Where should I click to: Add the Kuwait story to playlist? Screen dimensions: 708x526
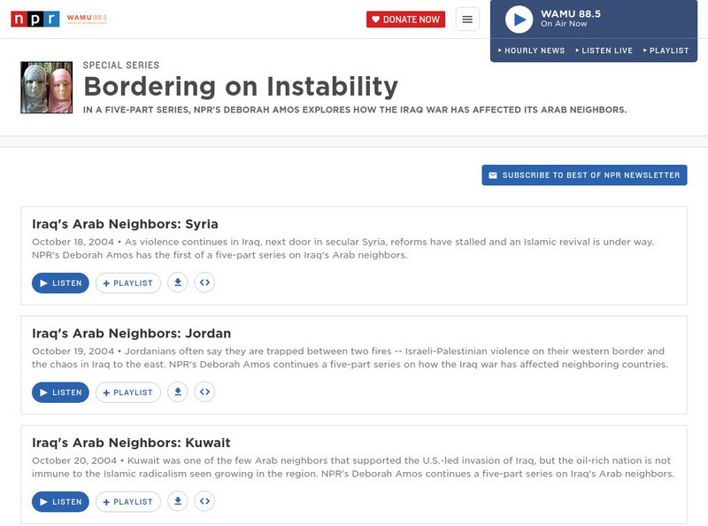click(128, 501)
